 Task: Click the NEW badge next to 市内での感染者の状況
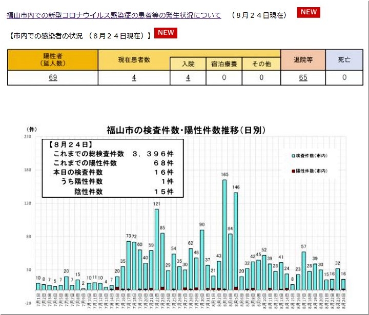click(166, 33)
